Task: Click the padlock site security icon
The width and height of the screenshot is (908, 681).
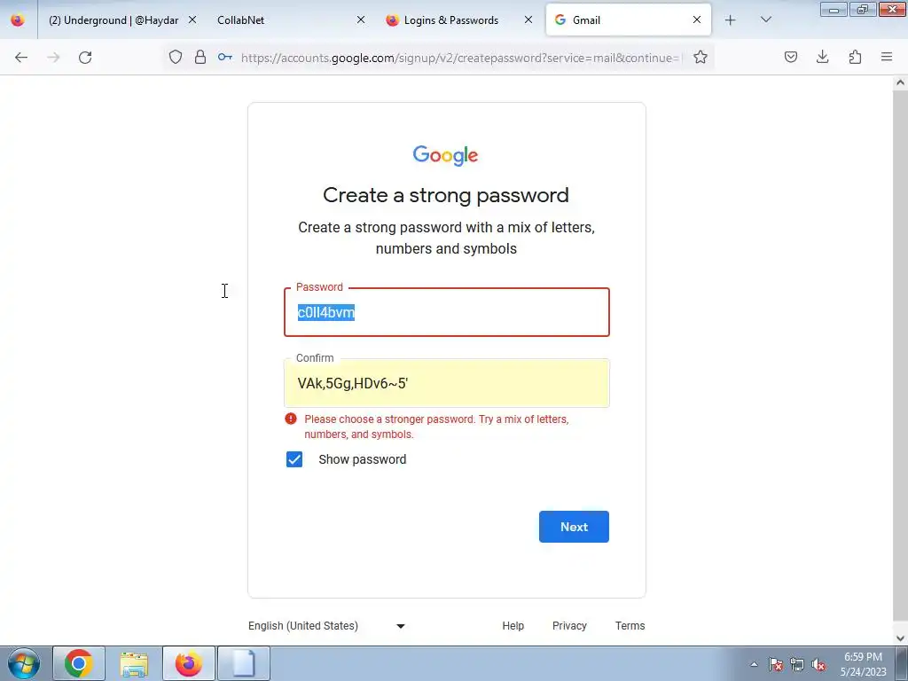Action: [x=200, y=57]
